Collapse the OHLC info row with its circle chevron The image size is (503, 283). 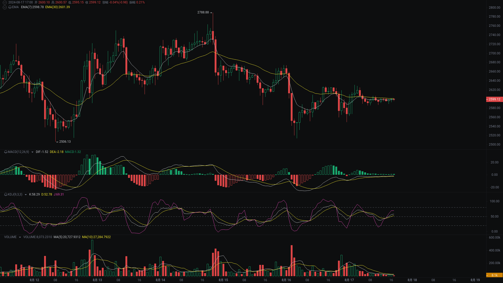coord(4,2)
